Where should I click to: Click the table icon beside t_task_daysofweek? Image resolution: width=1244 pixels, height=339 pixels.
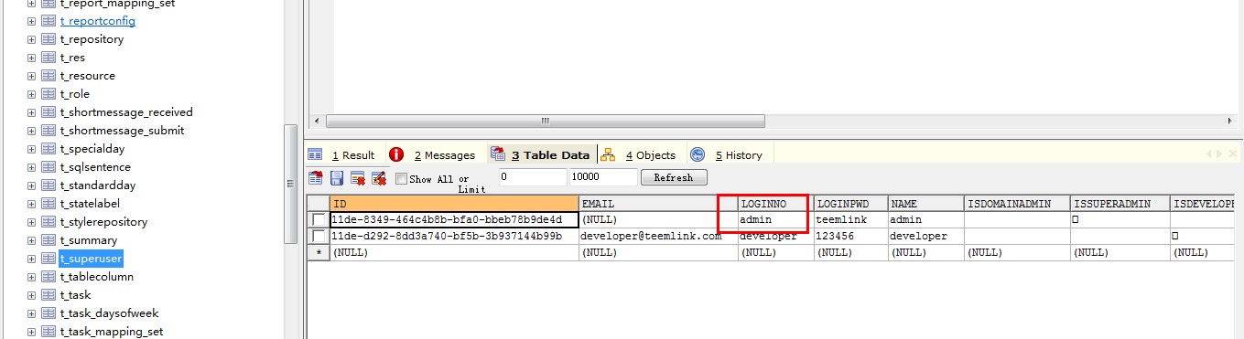pyautogui.click(x=48, y=313)
